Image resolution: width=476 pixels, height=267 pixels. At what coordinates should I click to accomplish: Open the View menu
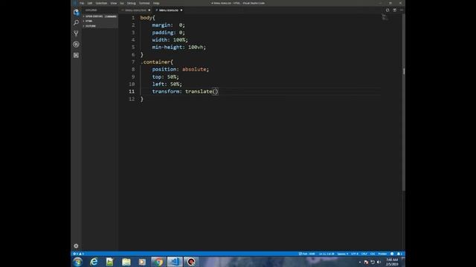point(114,3)
